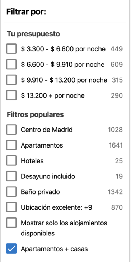The image size is (131, 262).
Task: Tick the Apartamentos filter checkbox
Action: point(11,145)
